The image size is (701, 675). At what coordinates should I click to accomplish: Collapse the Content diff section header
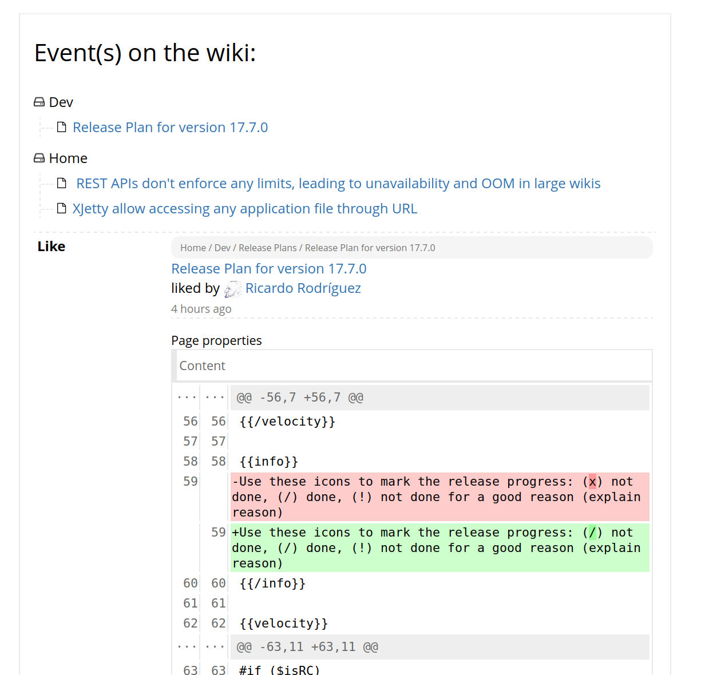pos(202,366)
